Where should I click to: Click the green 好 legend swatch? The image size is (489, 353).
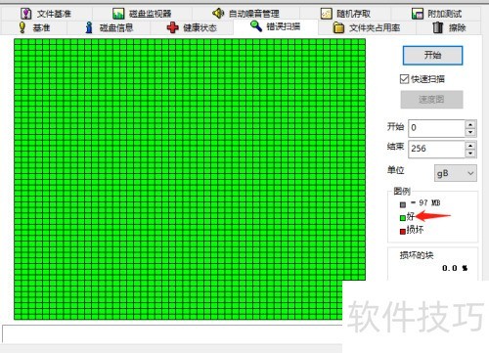tap(403, 218)
